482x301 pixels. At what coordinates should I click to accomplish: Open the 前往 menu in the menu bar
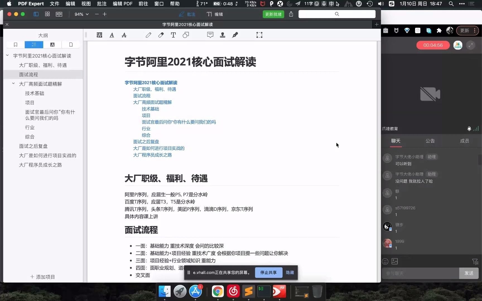pyautogui.click(x=143, y=4)
